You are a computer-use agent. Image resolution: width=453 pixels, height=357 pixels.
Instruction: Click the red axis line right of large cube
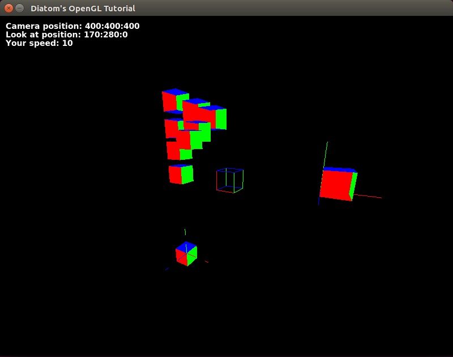coord(368,196)
